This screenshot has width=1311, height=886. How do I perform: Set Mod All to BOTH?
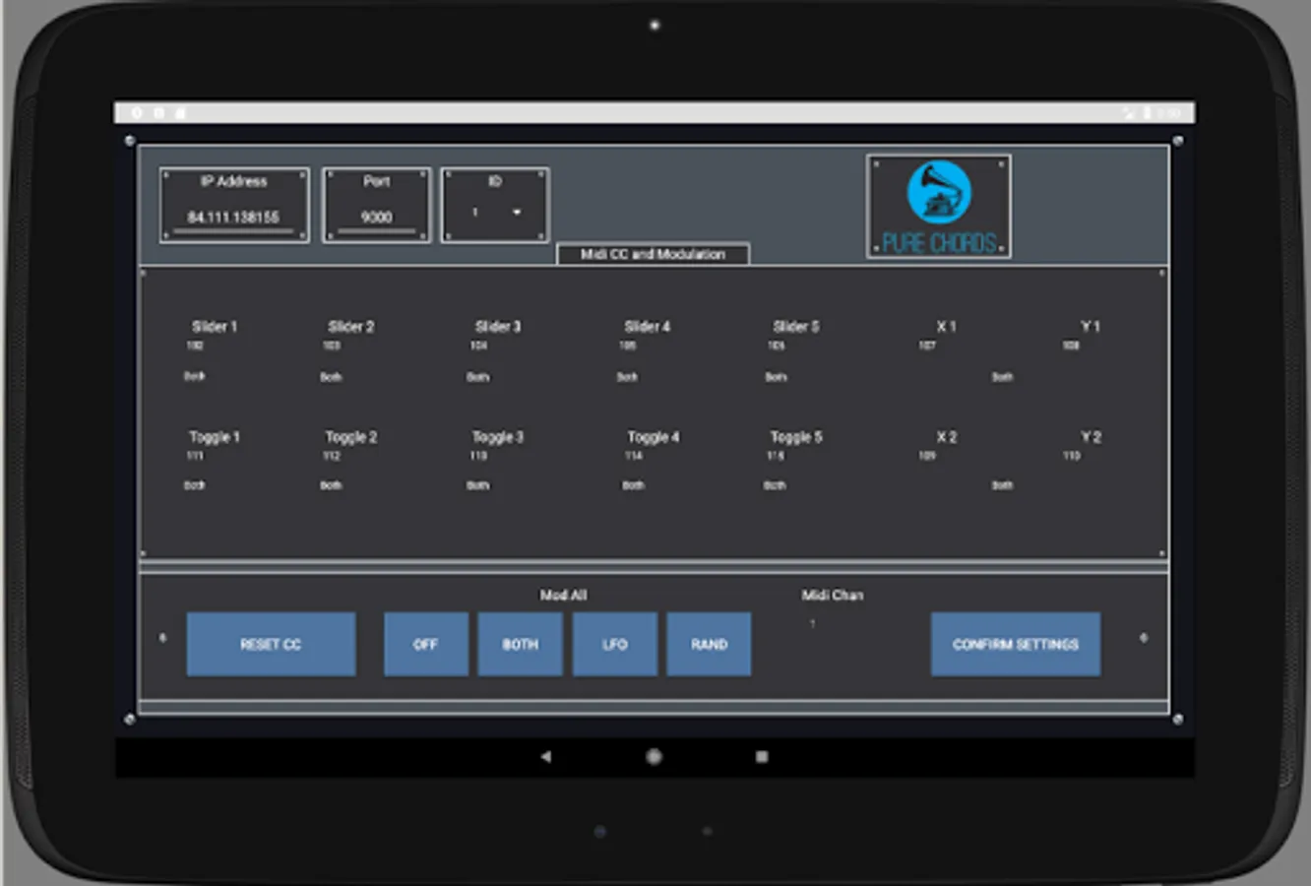[x=520, y=644]
